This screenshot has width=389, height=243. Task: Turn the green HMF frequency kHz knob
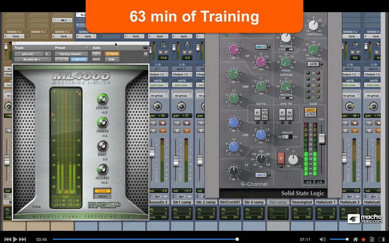point(261,86)
